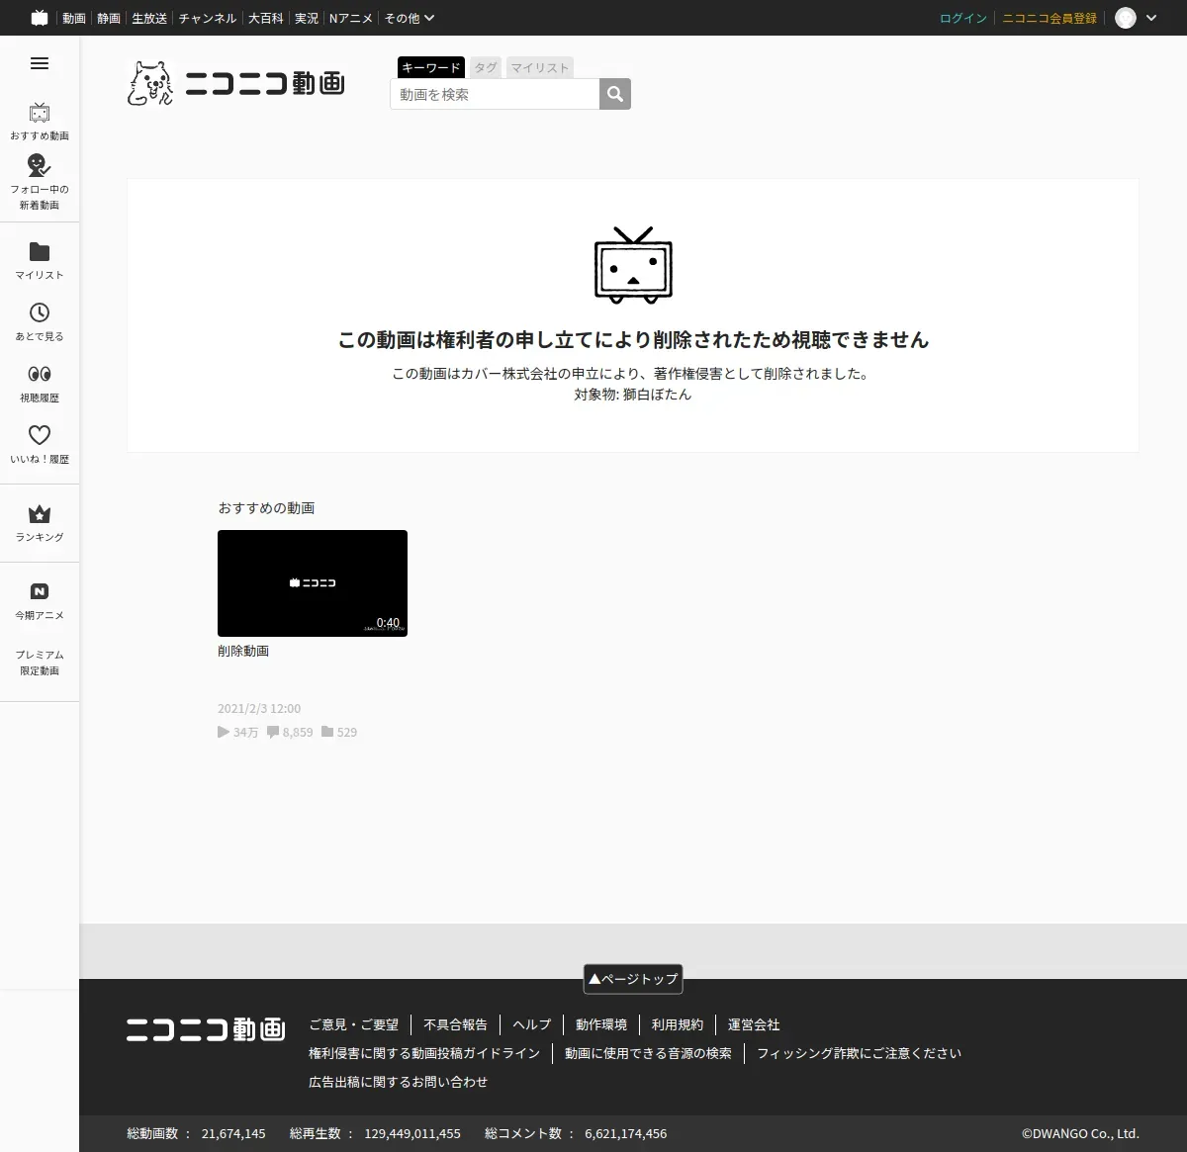Viewport: 1187px width, 1152px height.
Task: Click the user avatar icon
Action: pos(1126,18)
